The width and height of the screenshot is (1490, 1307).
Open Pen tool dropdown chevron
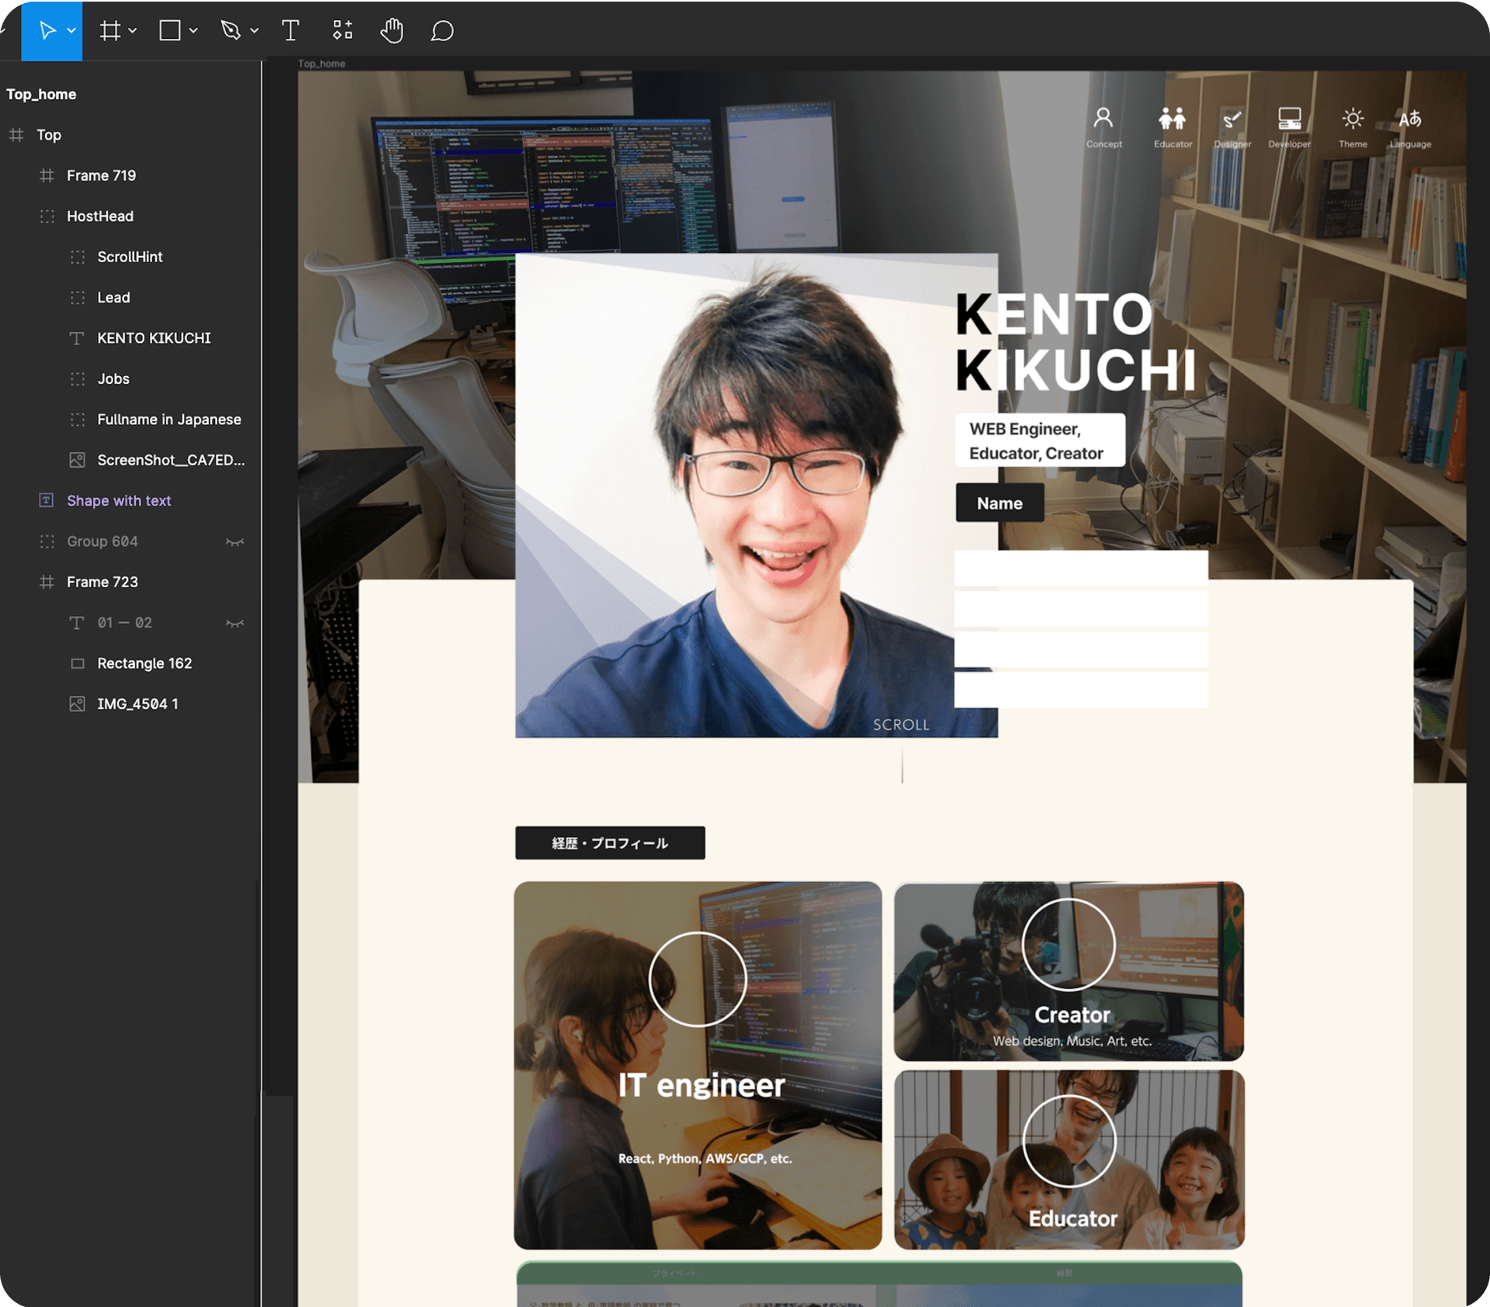[x=254, y=31]
